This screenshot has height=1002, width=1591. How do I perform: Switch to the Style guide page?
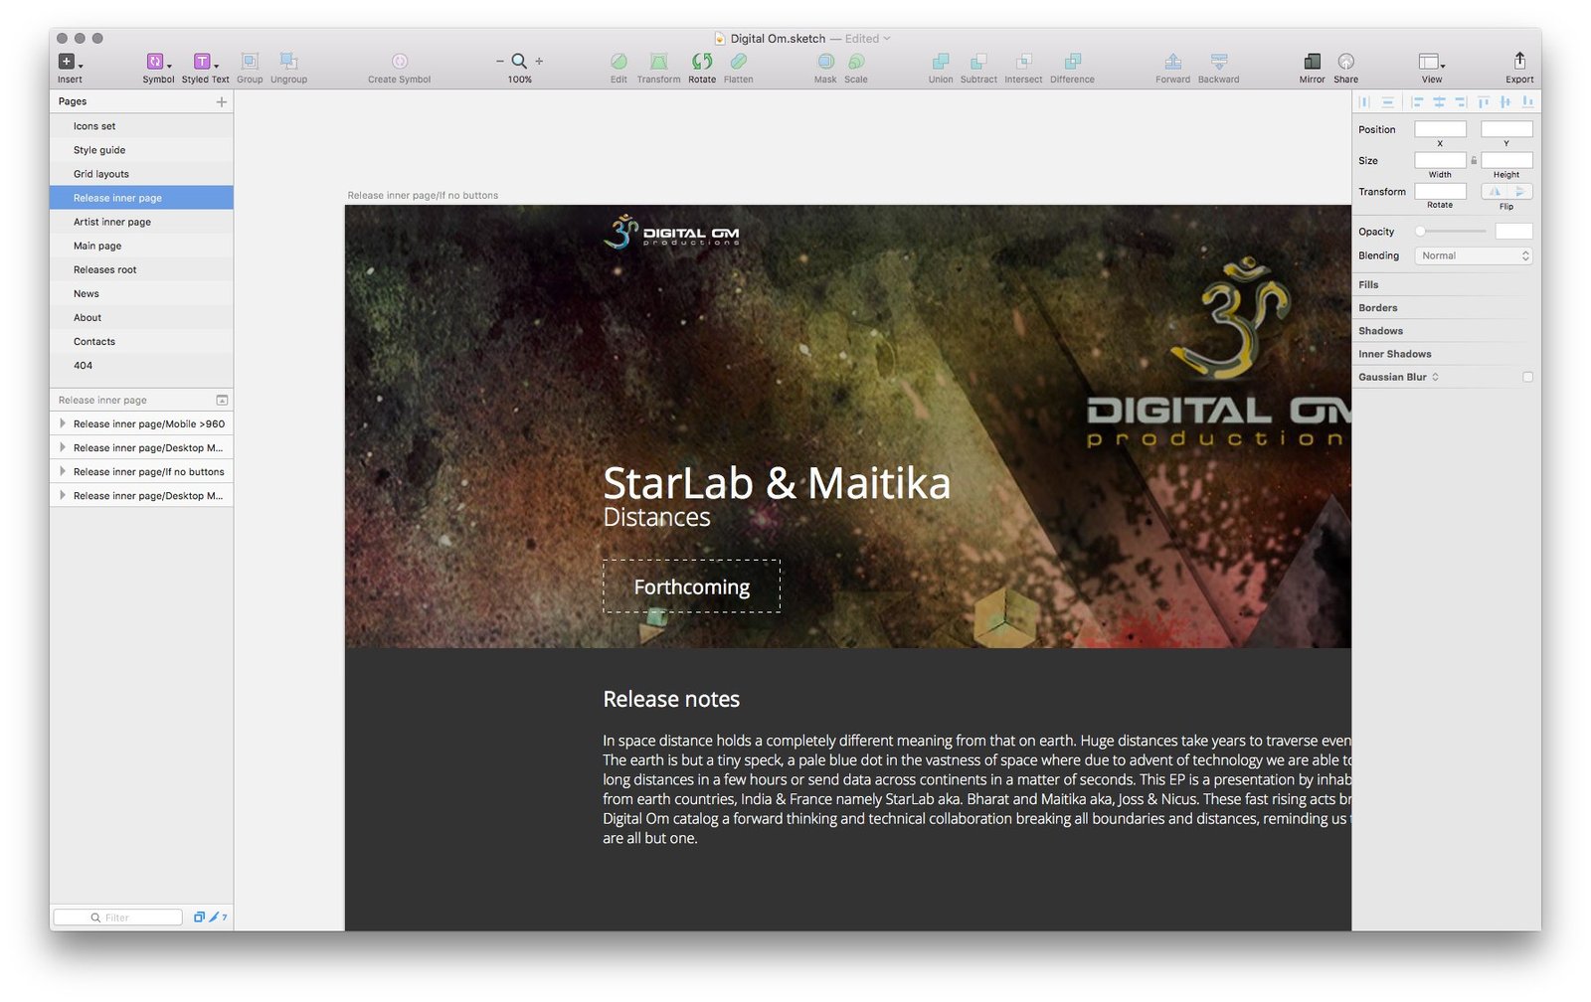(x=99, y=150)
